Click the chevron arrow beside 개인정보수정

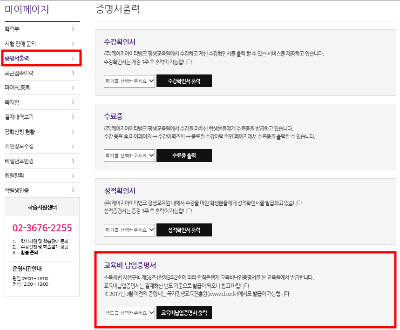73,147
